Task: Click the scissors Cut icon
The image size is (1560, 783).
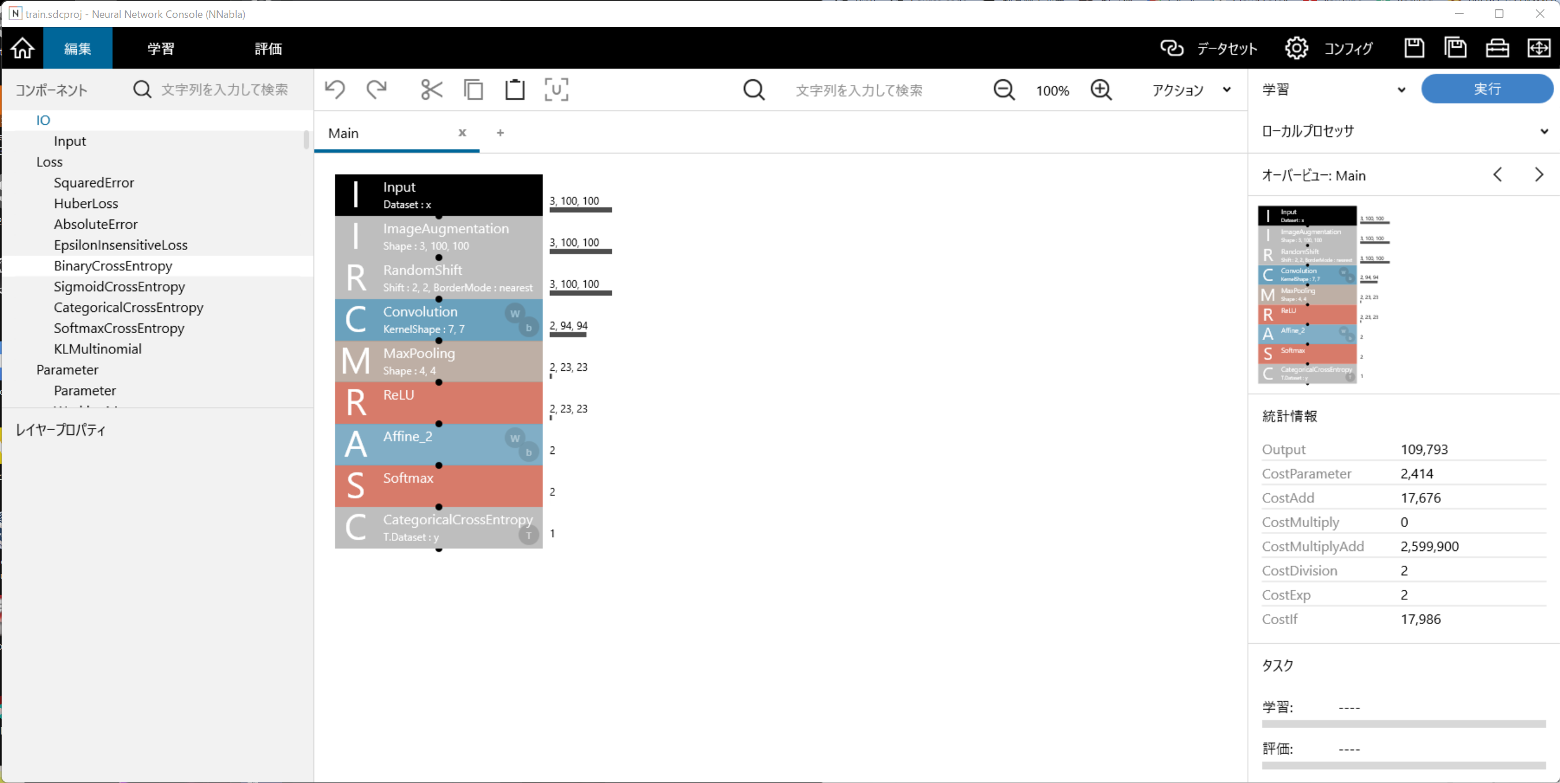Action: point(431,90)
